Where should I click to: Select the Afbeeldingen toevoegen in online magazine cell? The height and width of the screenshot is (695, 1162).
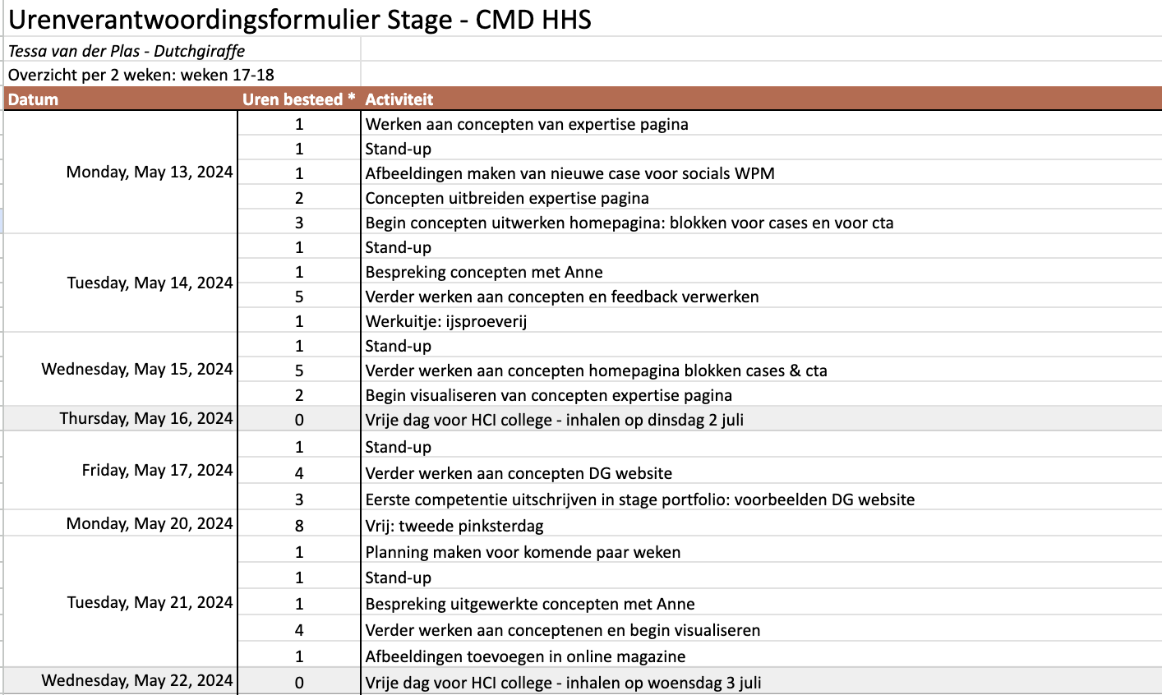[761, 656]
